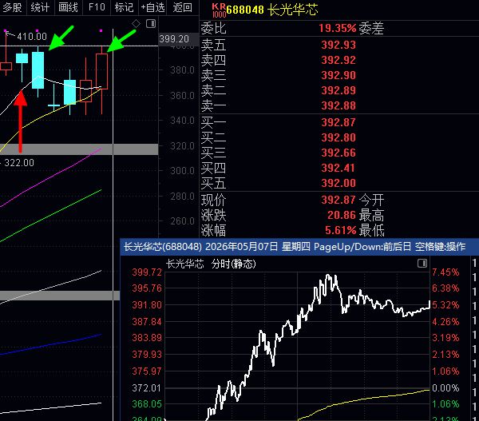479x421 pixels.
Task: Select the 买五 price 392.00
Action: coord(338,183)
